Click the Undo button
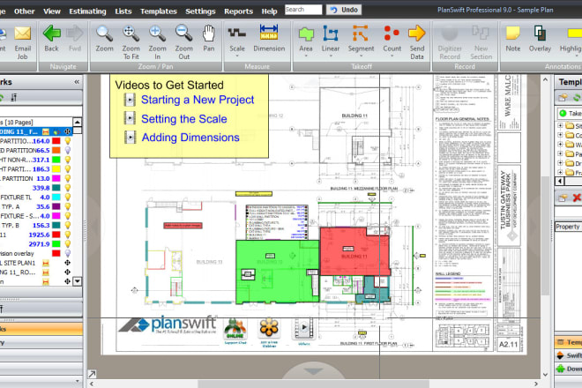Viewport: 582px width, 388px height. point(344,10)
